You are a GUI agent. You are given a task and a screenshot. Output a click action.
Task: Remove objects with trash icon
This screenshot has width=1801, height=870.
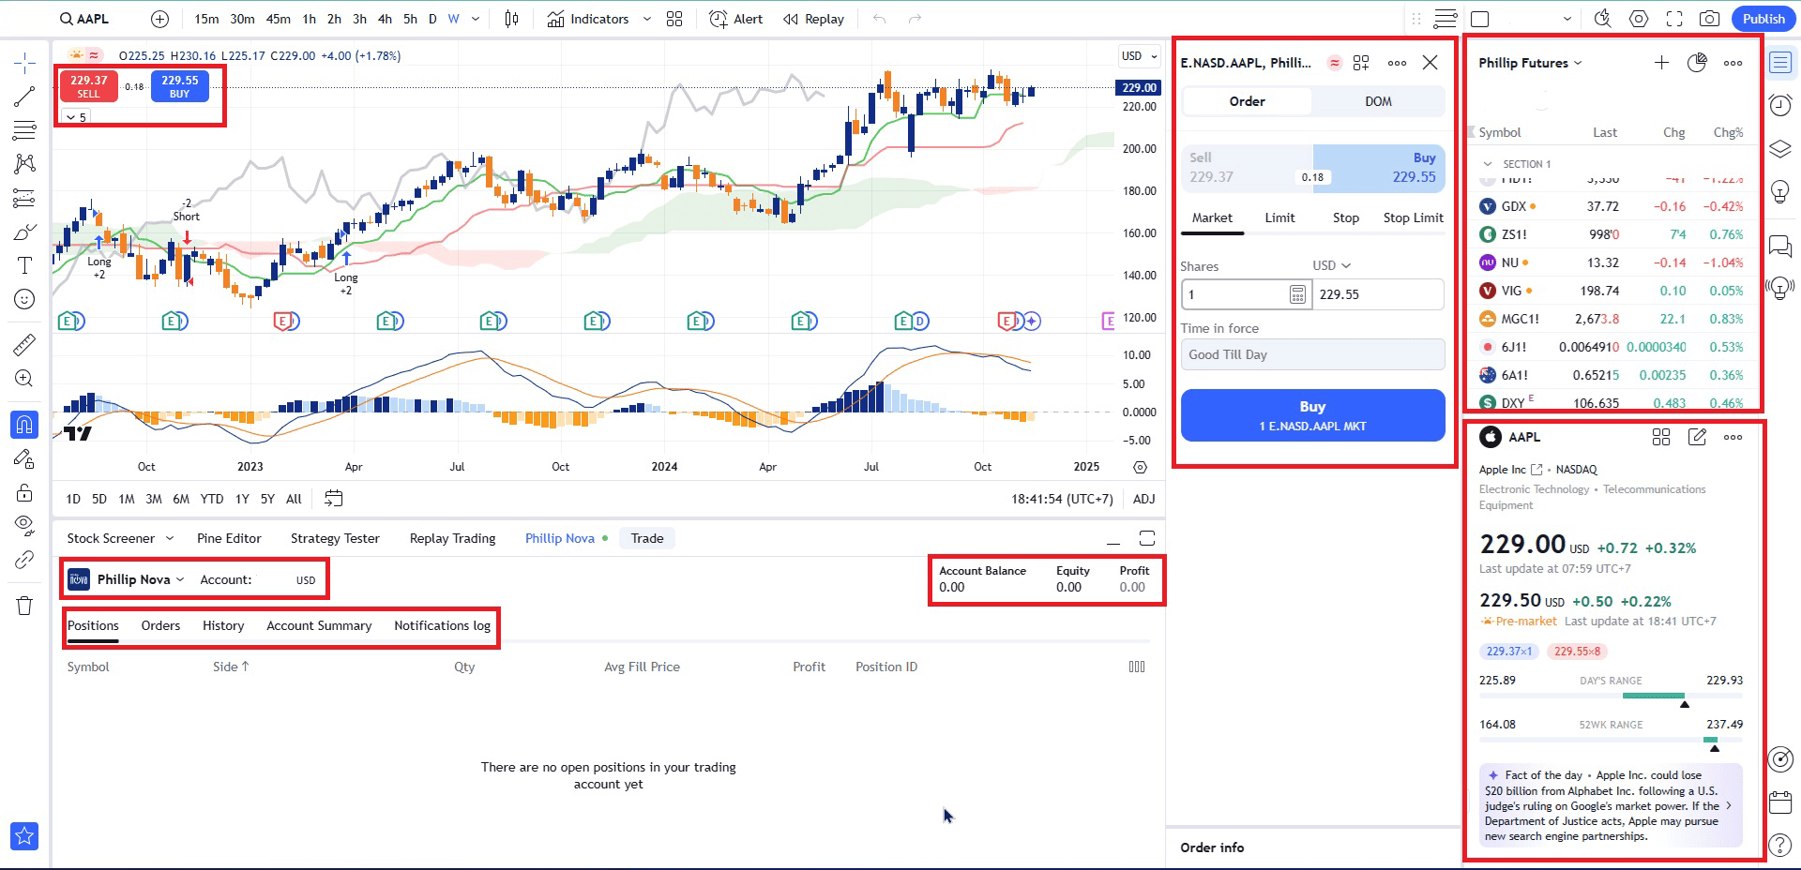(x=24, y=605)
